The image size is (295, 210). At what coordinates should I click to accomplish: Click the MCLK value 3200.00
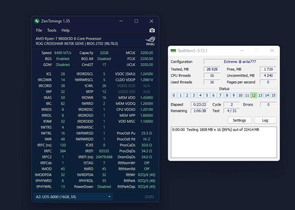click(147, 53)
